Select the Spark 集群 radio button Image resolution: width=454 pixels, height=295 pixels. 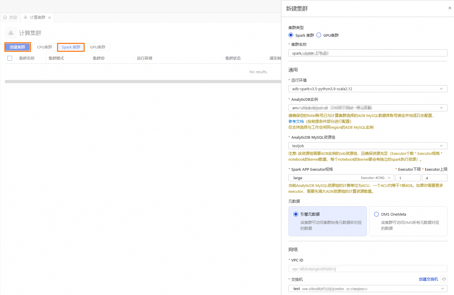coord(291,35)
